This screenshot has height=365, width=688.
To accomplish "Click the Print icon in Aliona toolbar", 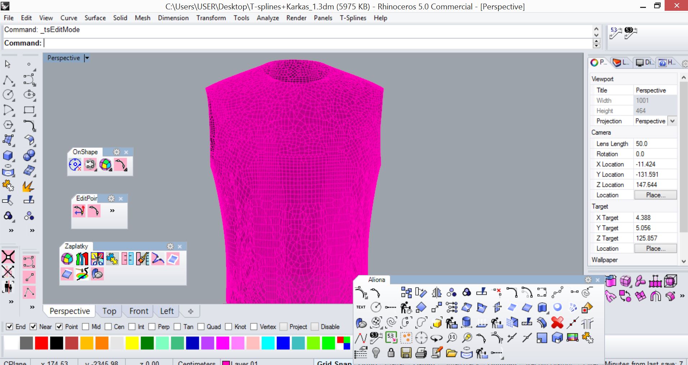I will pos(421,353).
